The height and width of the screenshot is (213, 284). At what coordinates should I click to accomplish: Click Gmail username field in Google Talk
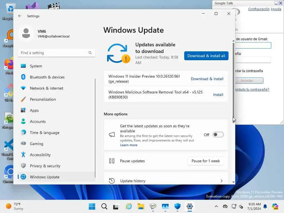253,45
